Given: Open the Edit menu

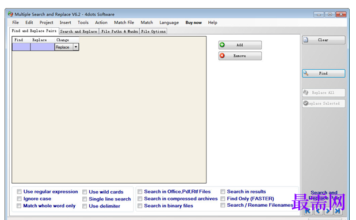Looking at the screenshot, I should click(29, 22).
